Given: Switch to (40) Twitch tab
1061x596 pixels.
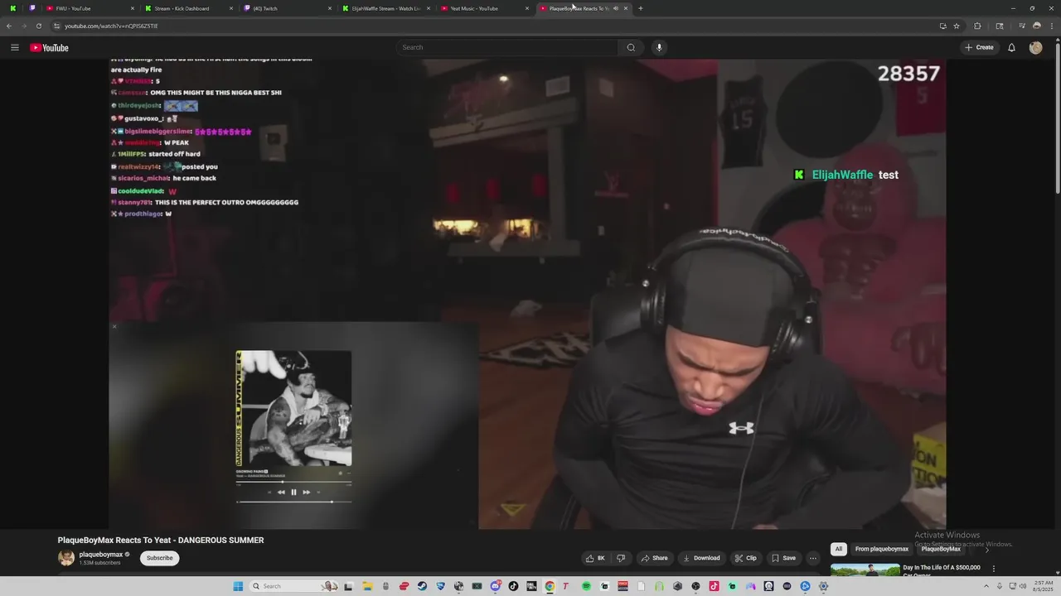Looking at the screenshot, I should [286, 8].
